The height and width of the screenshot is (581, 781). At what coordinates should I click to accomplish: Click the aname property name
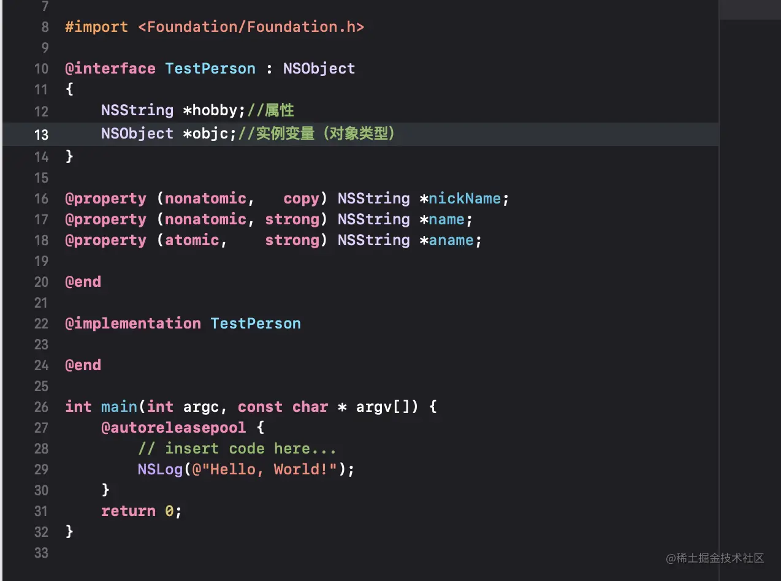[451, 240]
